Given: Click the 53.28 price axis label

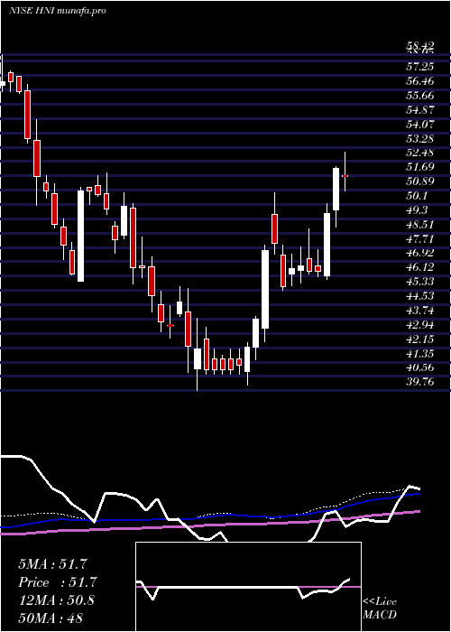Looking at the screenshot, I should (x=420, y=139).
